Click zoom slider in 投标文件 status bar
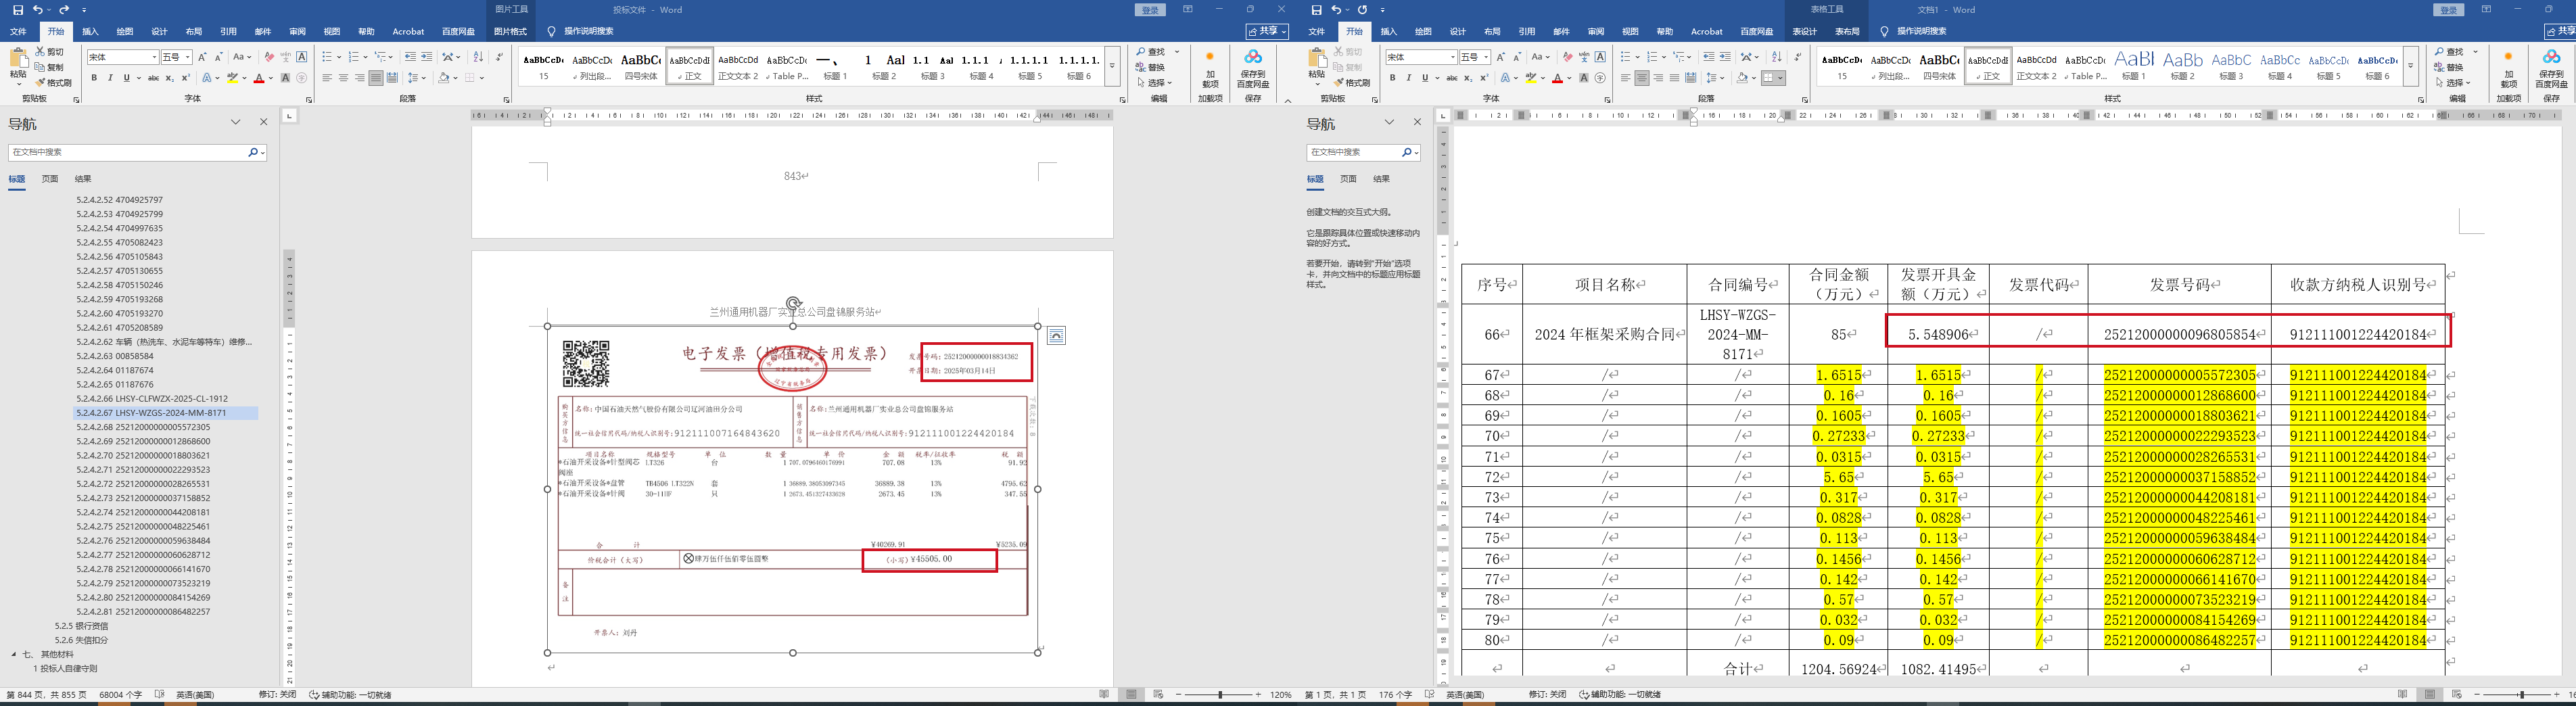 (x=1218, y=694)
